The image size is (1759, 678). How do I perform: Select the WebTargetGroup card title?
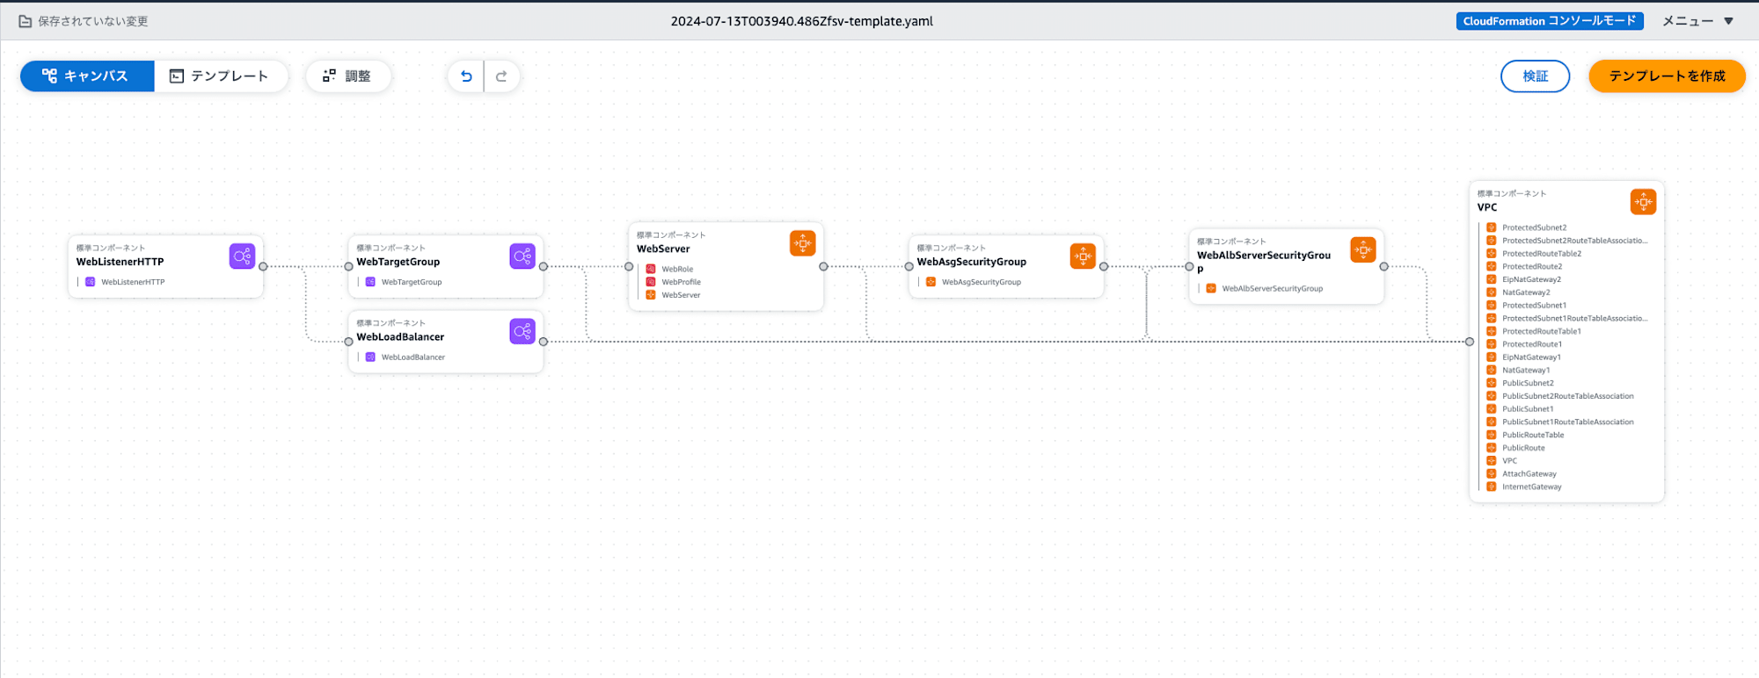tap(398, 262)
